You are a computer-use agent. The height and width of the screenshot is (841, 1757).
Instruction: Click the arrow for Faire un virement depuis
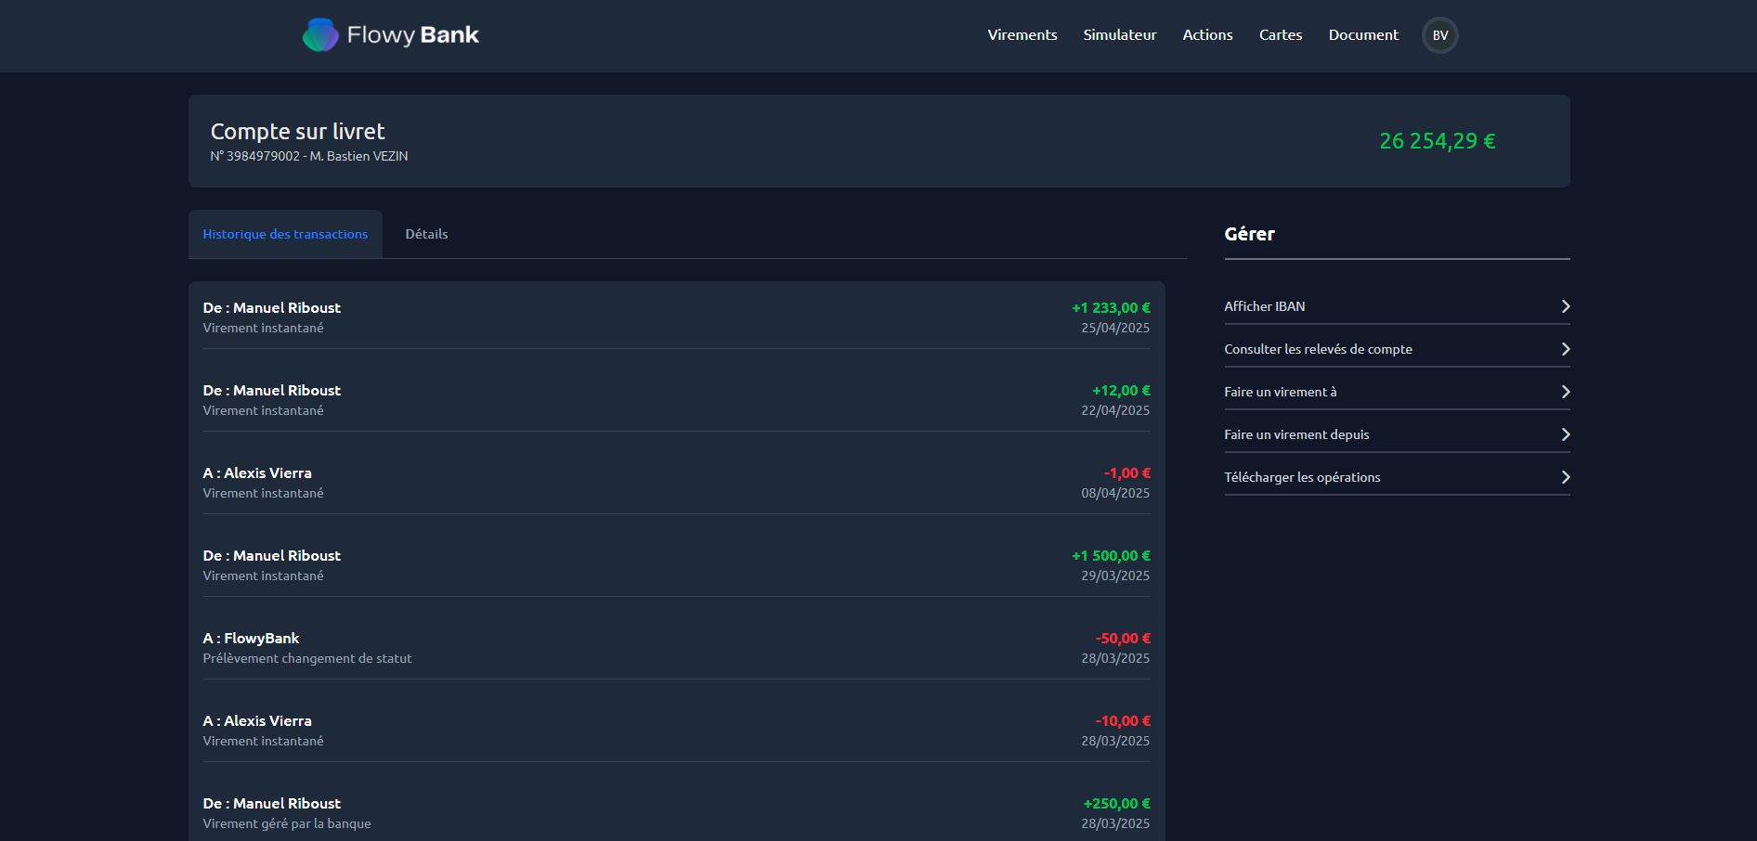click(1565, 434)
